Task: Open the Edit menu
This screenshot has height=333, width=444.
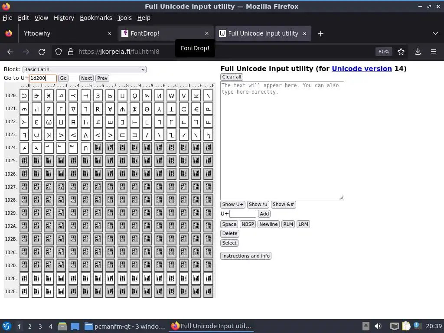Action: tap(23, 18)
